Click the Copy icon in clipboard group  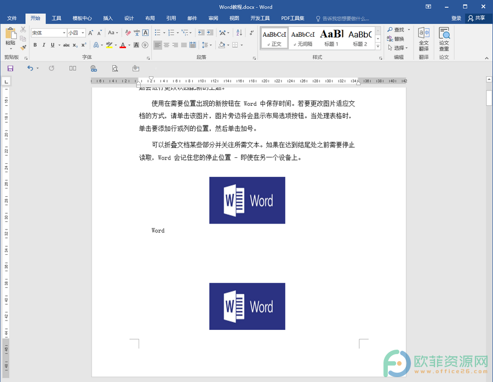(x=23, y=38)
